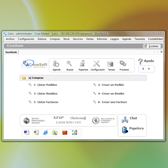Open the Contabilidad menu
Viewport: 168px width, 168px height.
[155, 39]
